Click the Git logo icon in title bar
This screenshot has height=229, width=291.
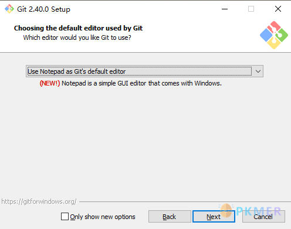point(9,9)
